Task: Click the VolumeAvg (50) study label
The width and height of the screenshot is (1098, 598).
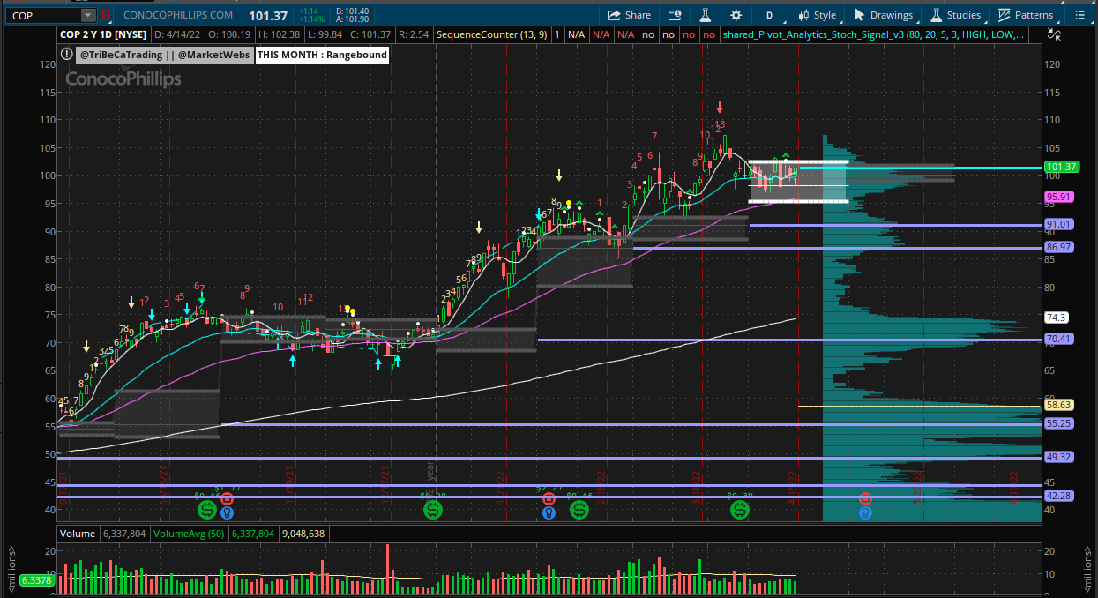Action: [x=189, y=534]
